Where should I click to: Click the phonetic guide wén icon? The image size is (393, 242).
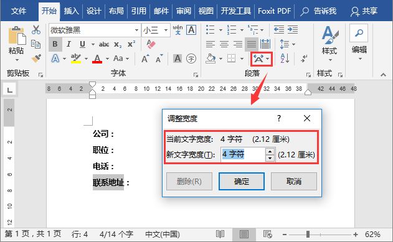[178, 30]
